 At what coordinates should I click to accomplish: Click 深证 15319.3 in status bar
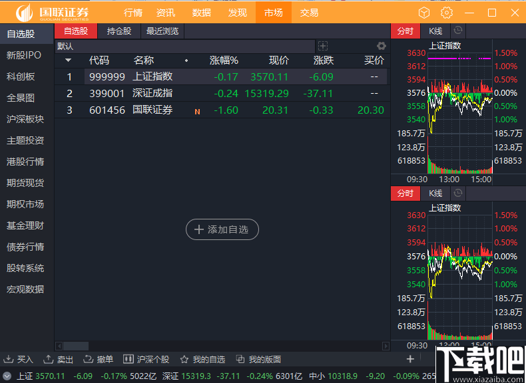(x=186, y=376)
